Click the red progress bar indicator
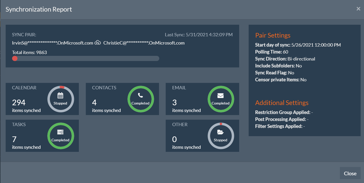Screen dimensions: 364x183 coord(15,58)
